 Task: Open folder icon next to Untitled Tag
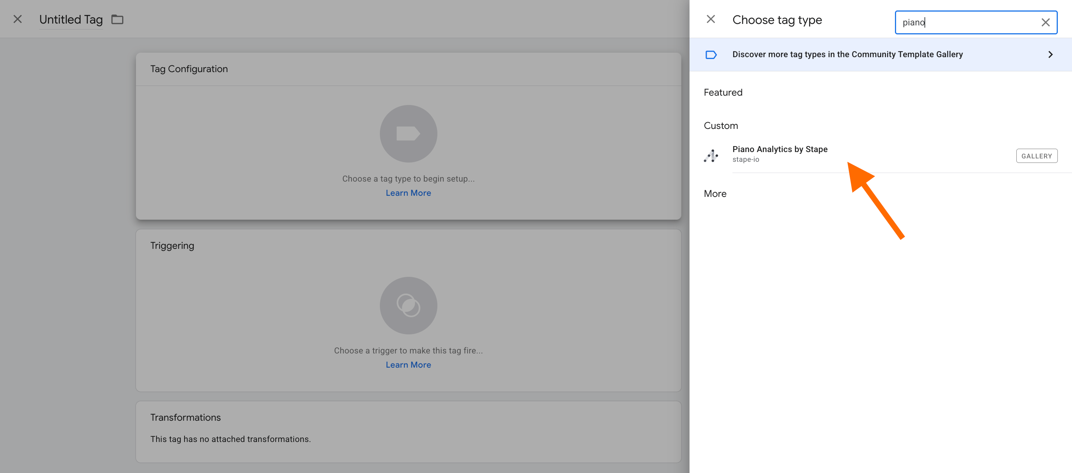117,19
